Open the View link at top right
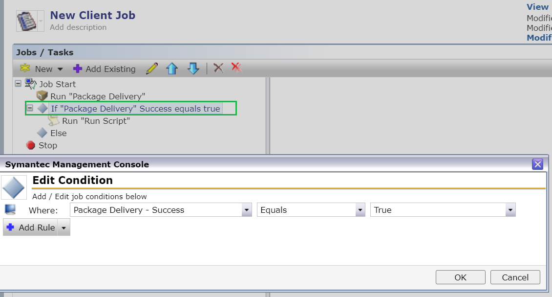Viewport: 552px width, 297px height. [537, 7]
